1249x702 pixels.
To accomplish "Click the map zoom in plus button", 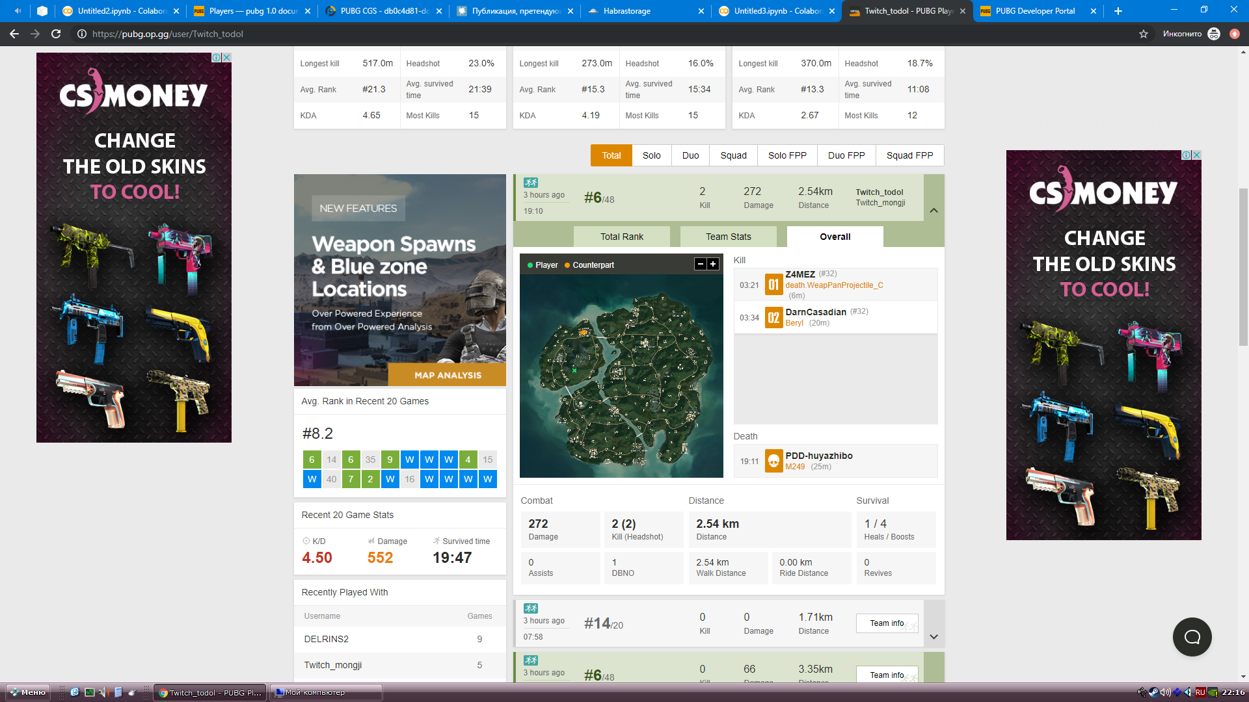I will tap(713, 264).
